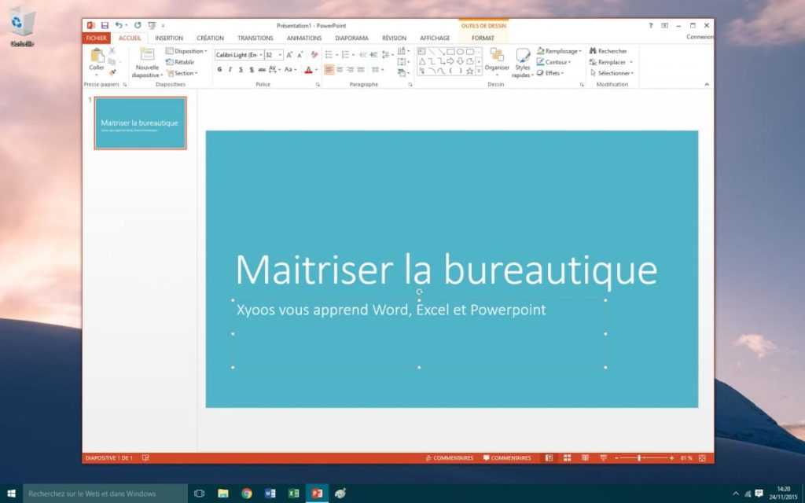The width and height of the screenshot is (805, 503).
Task: Toggle bold formatting with G button
Action: [x=219, y=69]
